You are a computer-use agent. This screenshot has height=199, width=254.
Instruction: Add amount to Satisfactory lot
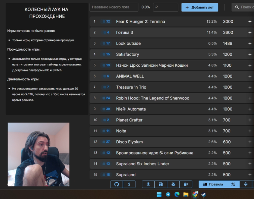pos(250,54)
